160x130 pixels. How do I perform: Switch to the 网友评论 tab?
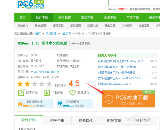[x=142, y=120]
